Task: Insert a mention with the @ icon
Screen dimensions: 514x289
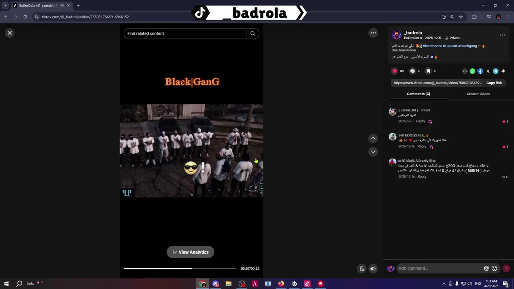Action: [487, 268]
